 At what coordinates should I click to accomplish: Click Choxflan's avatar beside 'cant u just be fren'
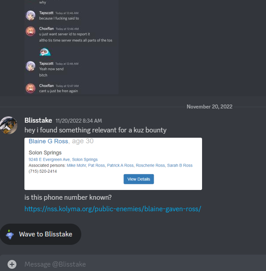point(31,88)
